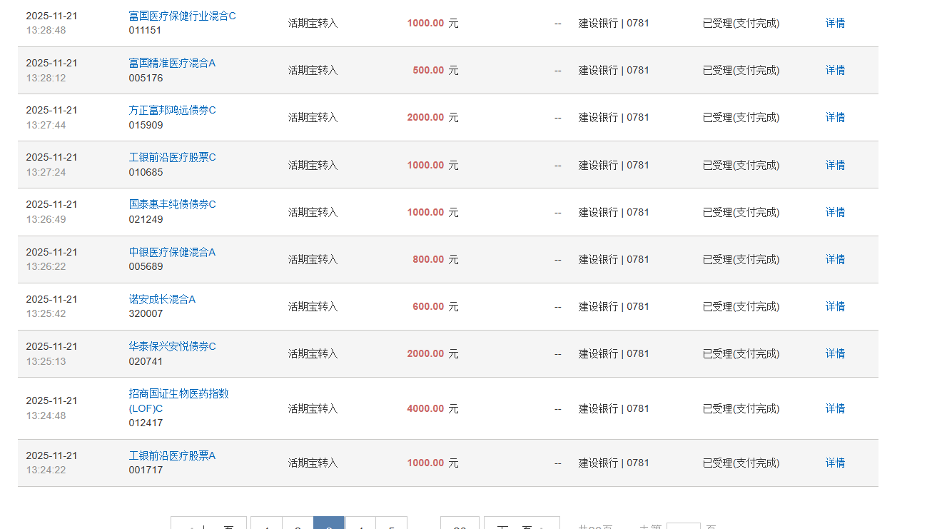The width and height of the screenshot is (927, 529).
Task: Click 活期宝转入 in 富国精准医疗混合A row
Action: 313,70
